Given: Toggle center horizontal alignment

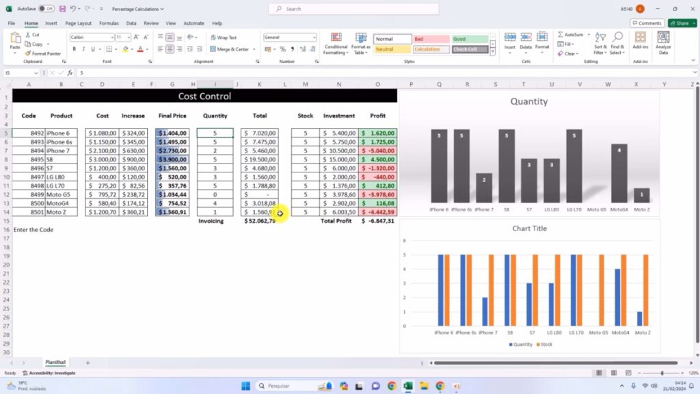Looking at the screenshot, I should coord(170,49).
